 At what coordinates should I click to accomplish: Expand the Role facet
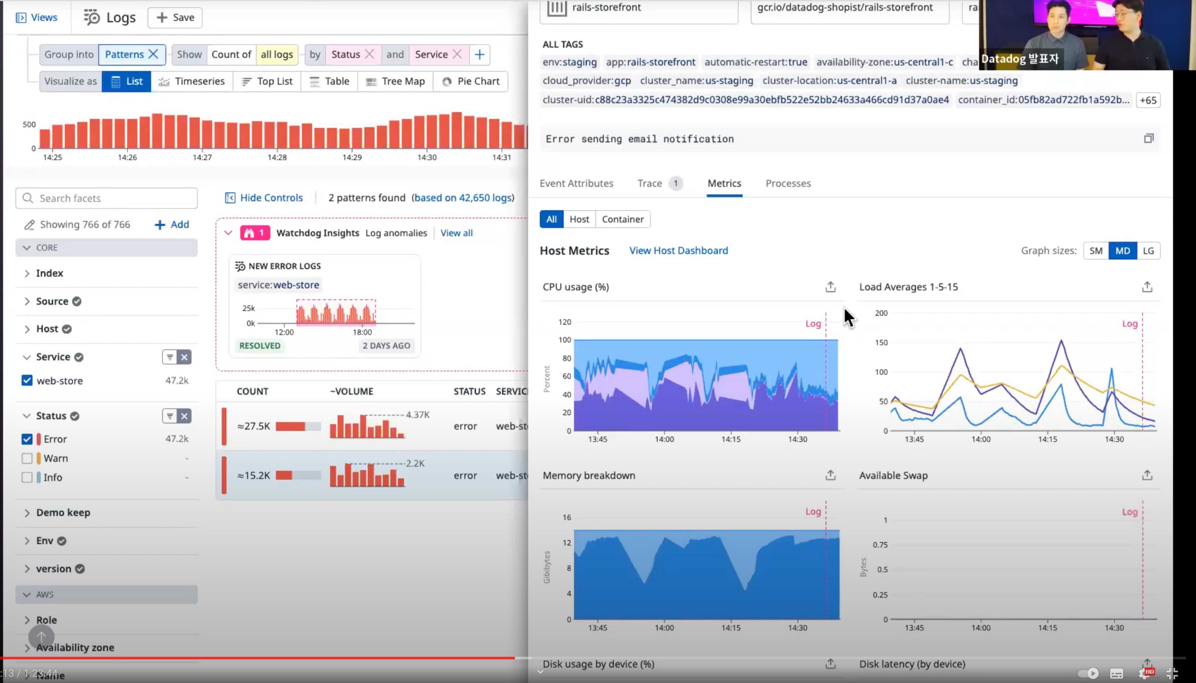coord(27,620)
